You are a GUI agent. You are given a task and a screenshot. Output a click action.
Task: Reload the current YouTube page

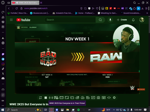pyautogui.click(x=16, y=8)
